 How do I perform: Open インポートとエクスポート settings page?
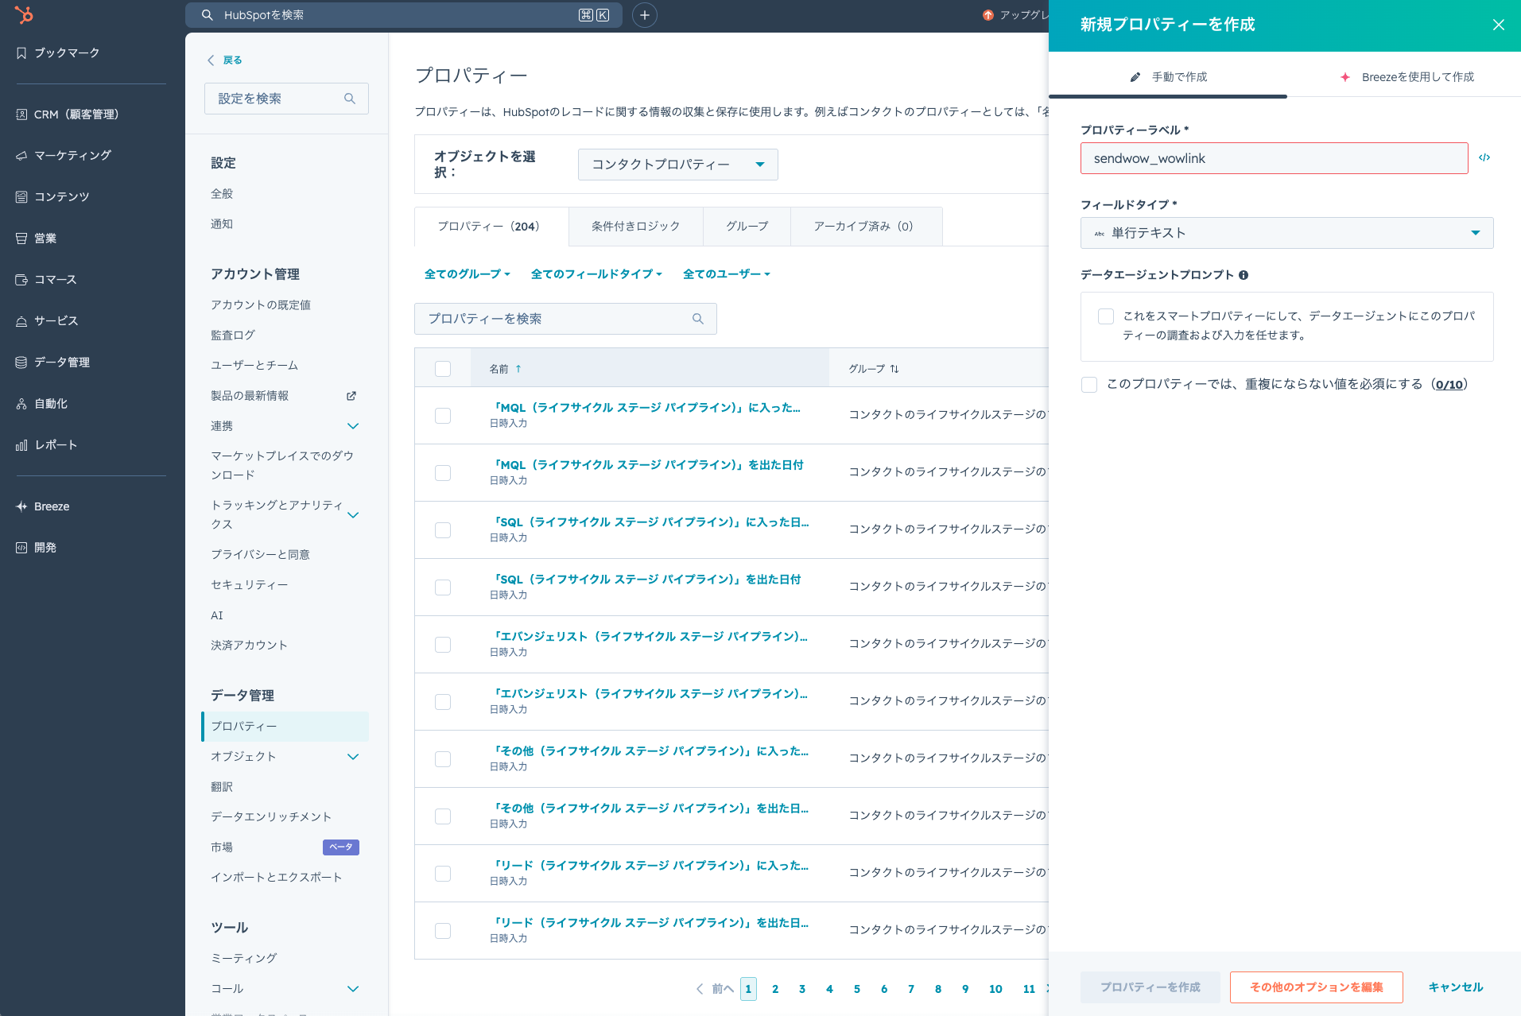click(277, 878)
